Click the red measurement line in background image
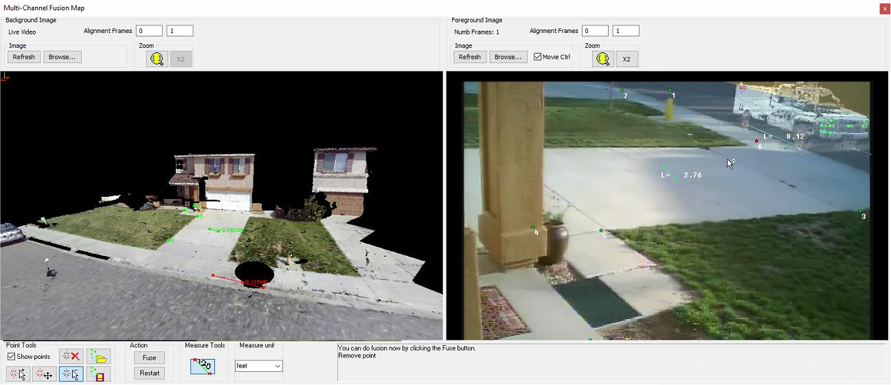 click(230, 279)
